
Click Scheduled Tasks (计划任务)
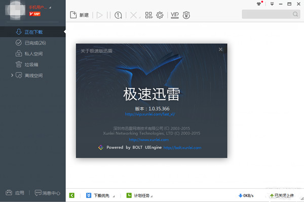coord(138,195)
